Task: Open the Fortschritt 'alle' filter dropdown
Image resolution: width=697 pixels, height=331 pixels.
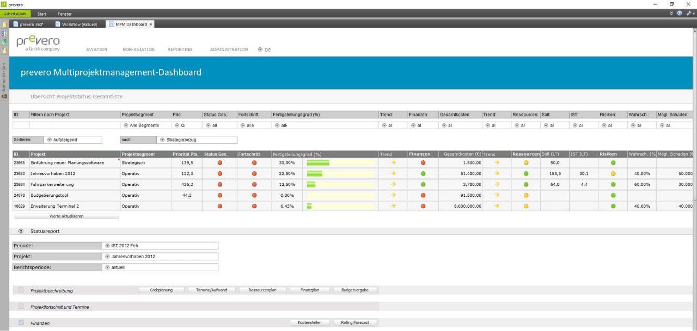Action: point(253,125)
